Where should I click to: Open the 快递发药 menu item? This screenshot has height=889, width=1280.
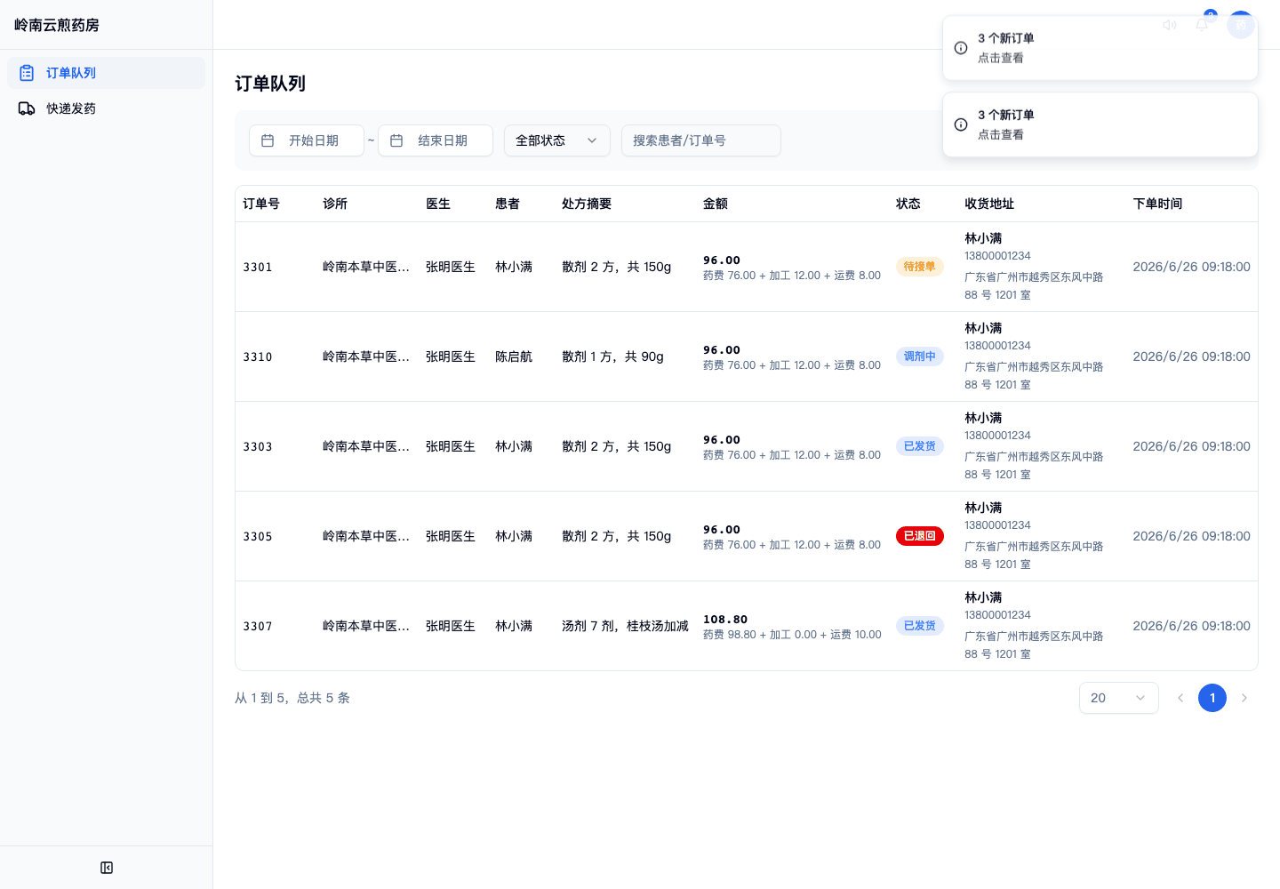click(x=106, y=108)
